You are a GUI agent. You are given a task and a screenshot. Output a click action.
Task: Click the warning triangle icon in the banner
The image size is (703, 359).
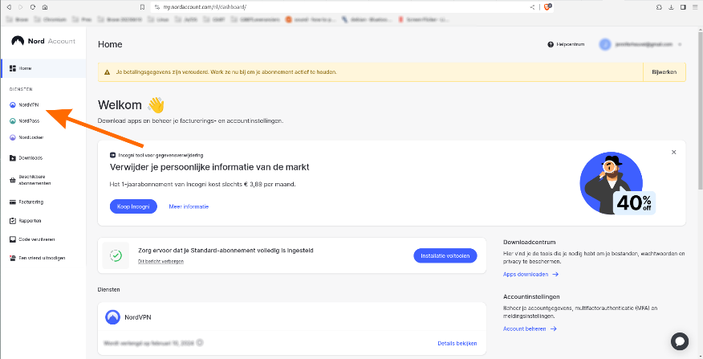point(108,72)
